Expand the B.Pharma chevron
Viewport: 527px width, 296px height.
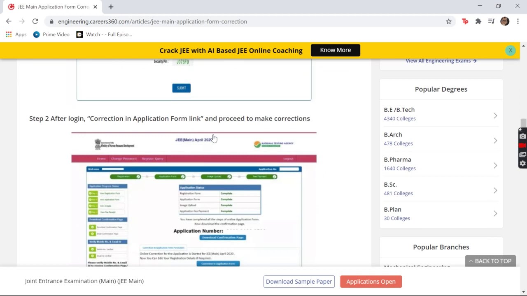click(495, 165)
